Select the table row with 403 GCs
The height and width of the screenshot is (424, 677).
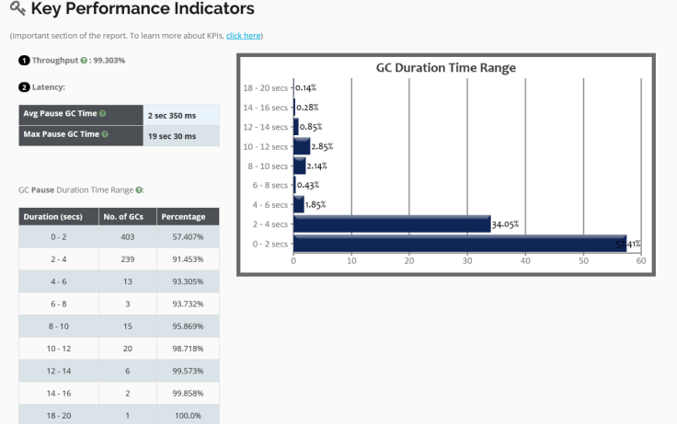(120, 236)
